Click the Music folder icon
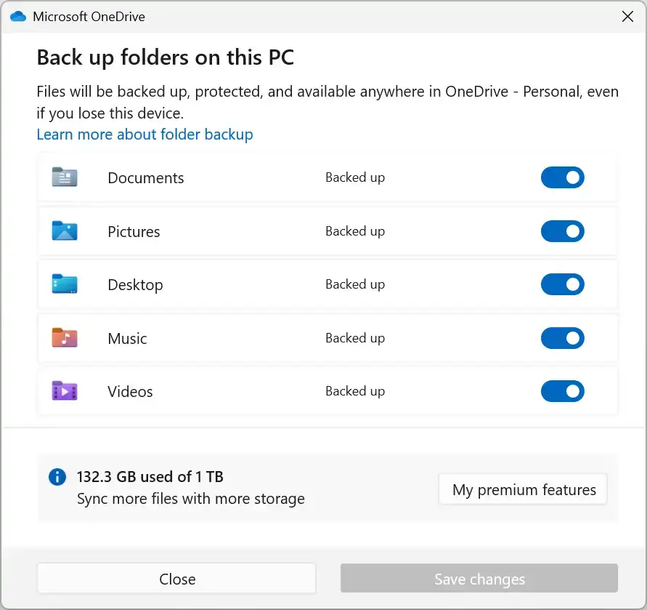The height and width of the screenshot is (610, 647). pyautogui.click(x=65, y=338)
